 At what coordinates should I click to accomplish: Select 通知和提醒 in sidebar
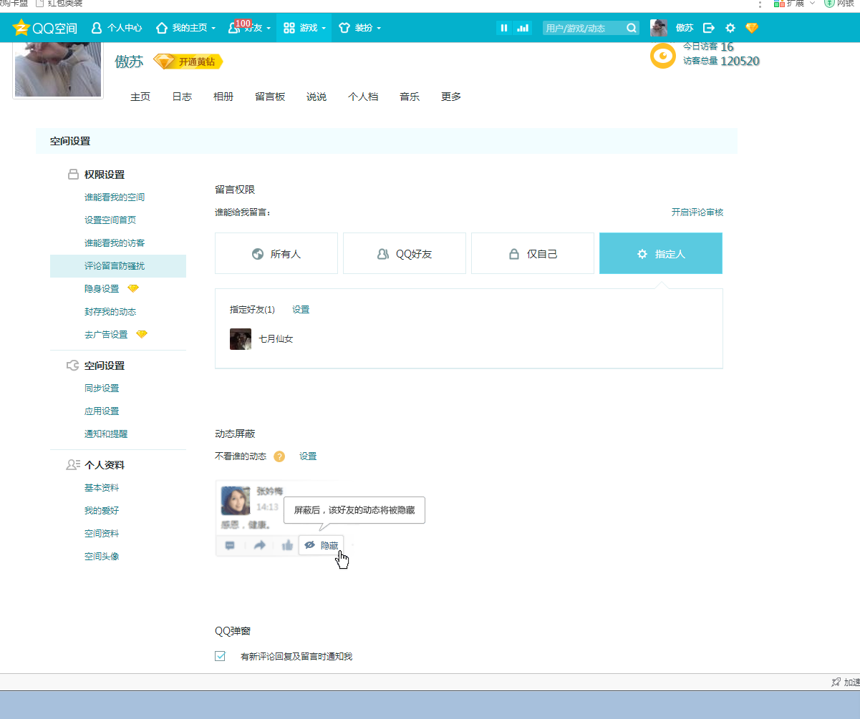point(106,434)
